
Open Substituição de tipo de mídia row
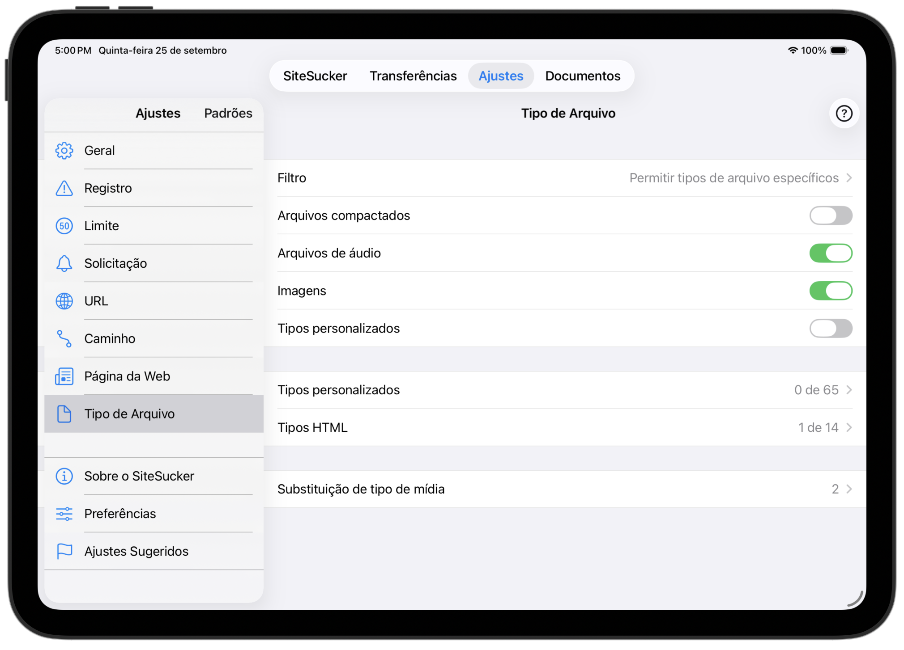564,489
